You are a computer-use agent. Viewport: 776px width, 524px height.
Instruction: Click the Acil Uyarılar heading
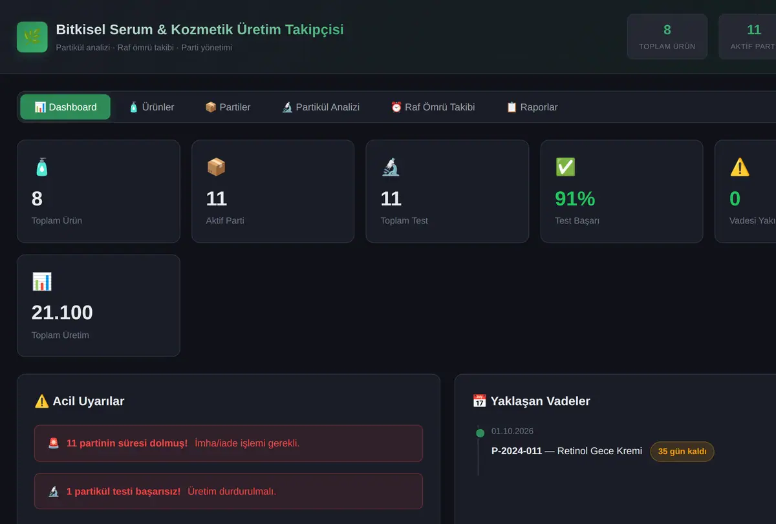click(88, 401)
